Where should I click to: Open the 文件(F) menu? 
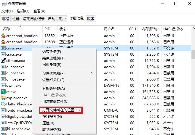7,11
